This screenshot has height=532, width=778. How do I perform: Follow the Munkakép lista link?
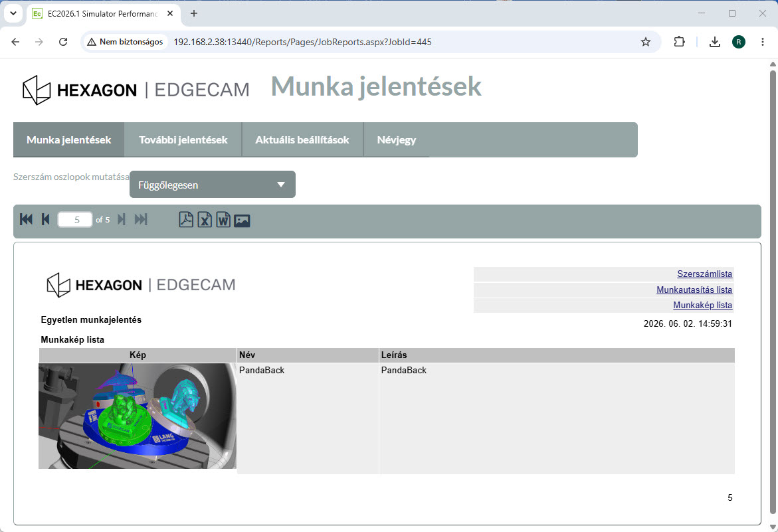coord(702,305)
